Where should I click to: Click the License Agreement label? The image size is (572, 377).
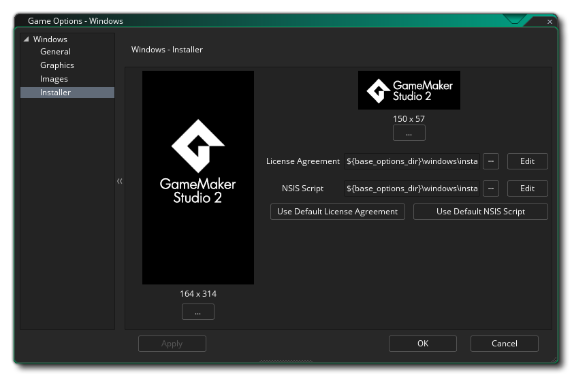(x=303, y=161)
